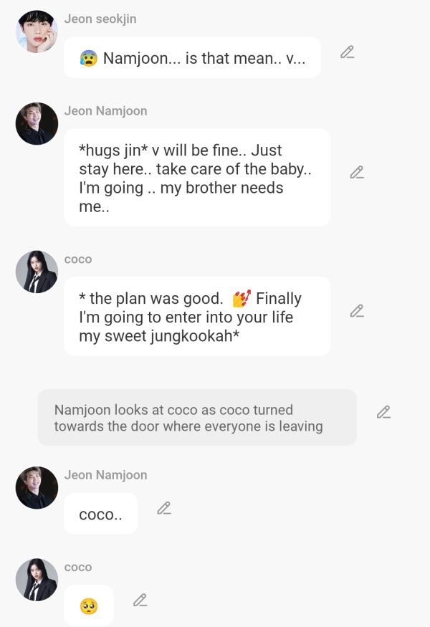Edit coco's 'the plan was good' message
430x627 pixels.
[357, 311]
